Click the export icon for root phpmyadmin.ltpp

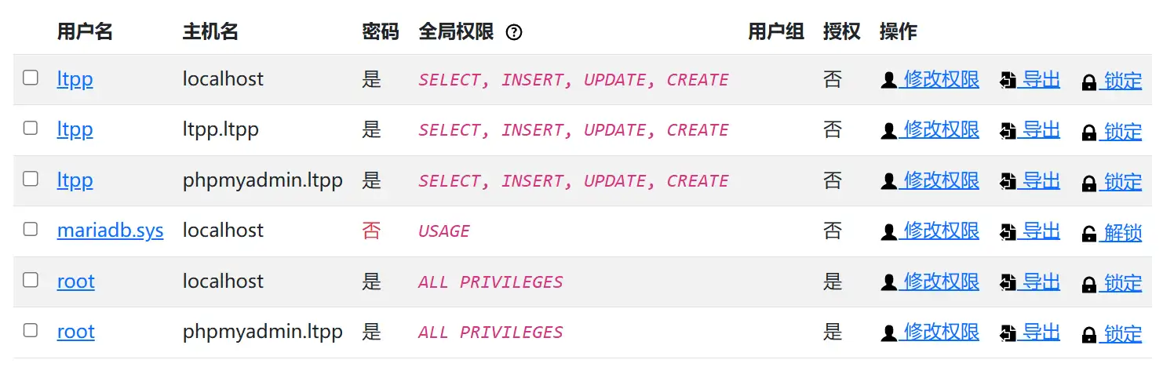[1008, 334]
